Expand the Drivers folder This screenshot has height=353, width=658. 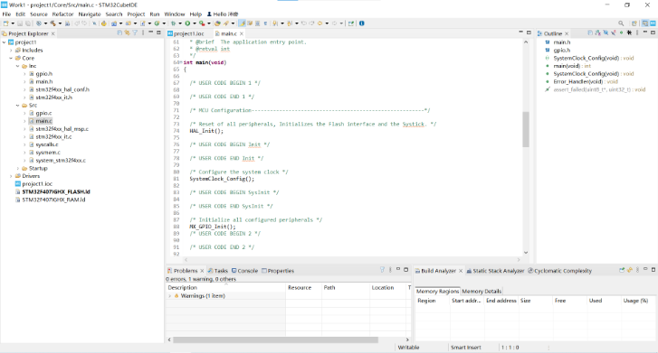[x=12, y=176]
